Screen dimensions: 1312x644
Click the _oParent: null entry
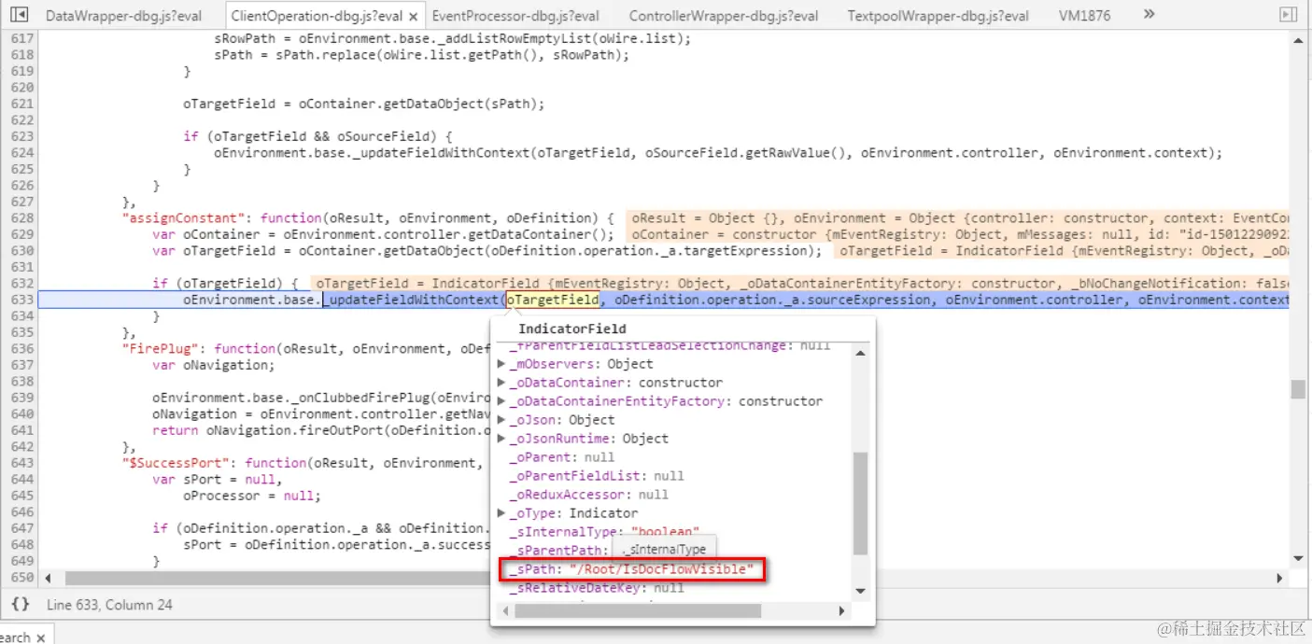coord(561,457)
